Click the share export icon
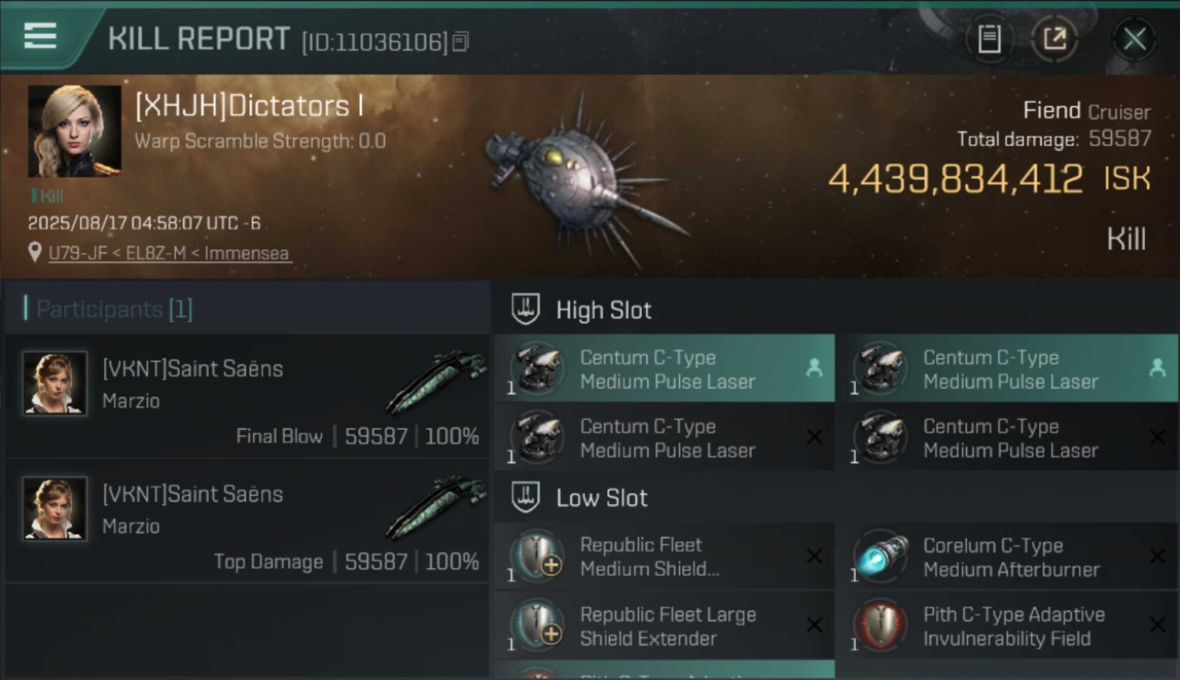 coord(1055,39)
